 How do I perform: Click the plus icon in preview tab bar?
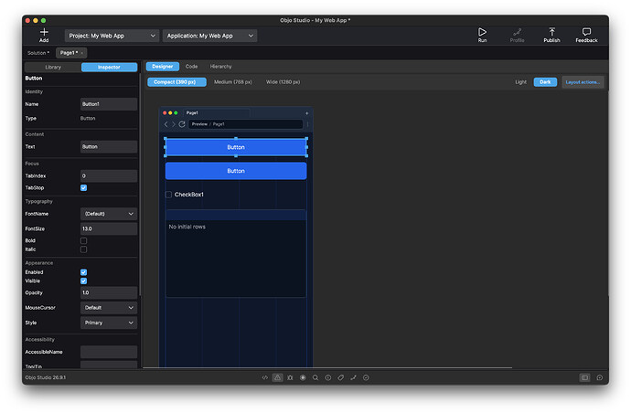pyautogui.click(x=306, y=113)
